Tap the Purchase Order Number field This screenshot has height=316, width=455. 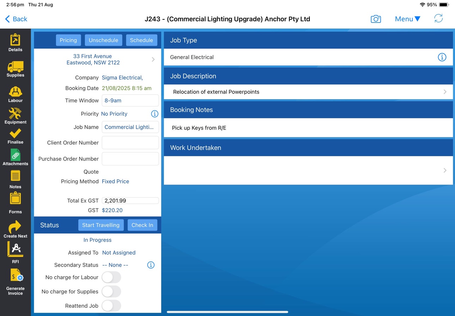pyautogui.click(x=130, y=159)
